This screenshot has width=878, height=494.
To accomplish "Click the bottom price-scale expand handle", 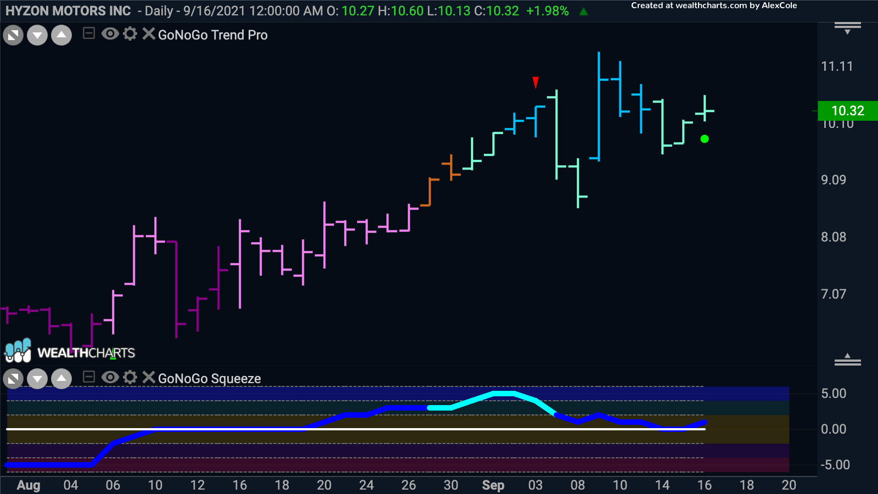I will tap(848, 360).
